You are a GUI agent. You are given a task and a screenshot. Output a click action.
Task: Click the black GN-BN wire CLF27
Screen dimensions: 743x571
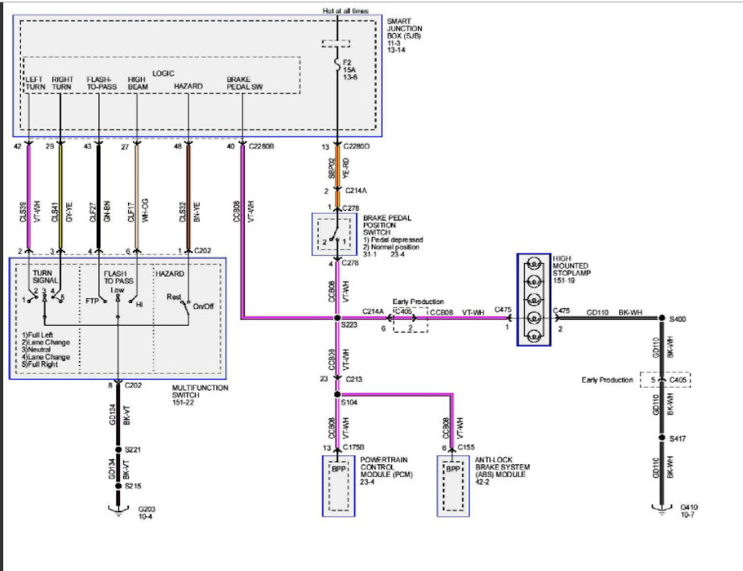(98, 197)
